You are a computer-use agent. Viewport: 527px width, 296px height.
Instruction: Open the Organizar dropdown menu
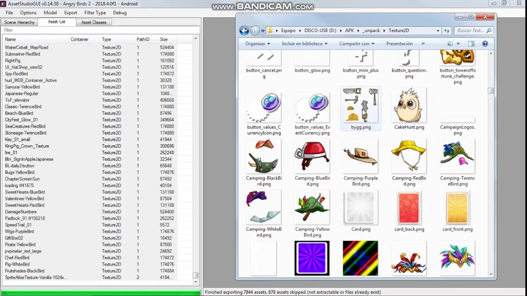(257, 44)
